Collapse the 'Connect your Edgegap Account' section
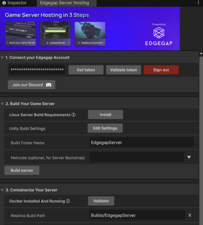 [2, 58]
